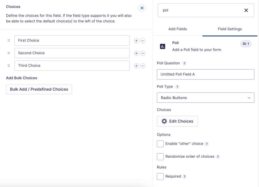Click the gear icon on Edit Choices
The image size is (259, 187).
(x=165, y=121)
